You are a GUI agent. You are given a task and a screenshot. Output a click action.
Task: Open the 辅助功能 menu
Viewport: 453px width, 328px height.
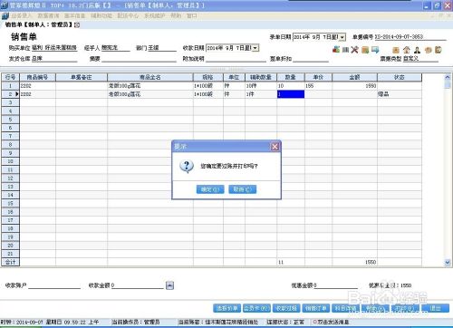point(101,15)
